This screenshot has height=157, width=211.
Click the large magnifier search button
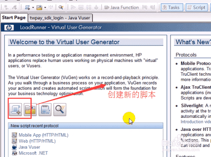[60, 109]
